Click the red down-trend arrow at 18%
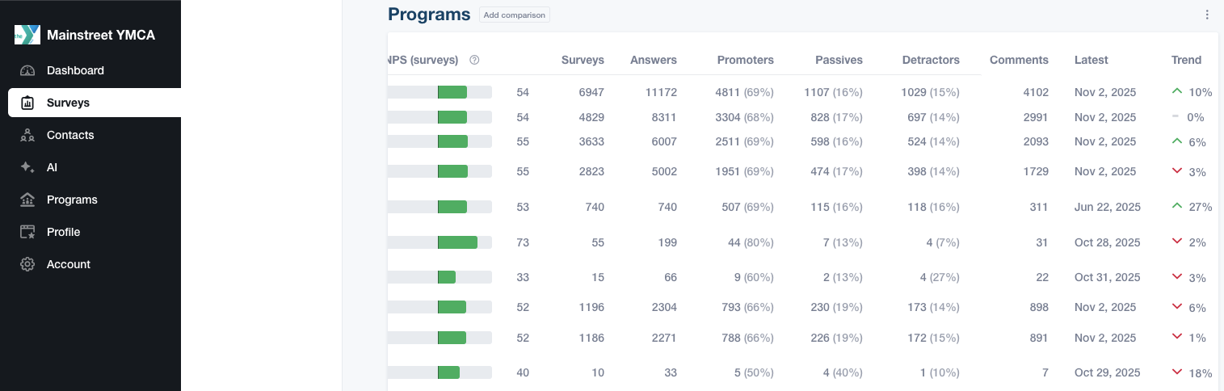This screenshot has width=1224, height=391. pos(1177,372)
